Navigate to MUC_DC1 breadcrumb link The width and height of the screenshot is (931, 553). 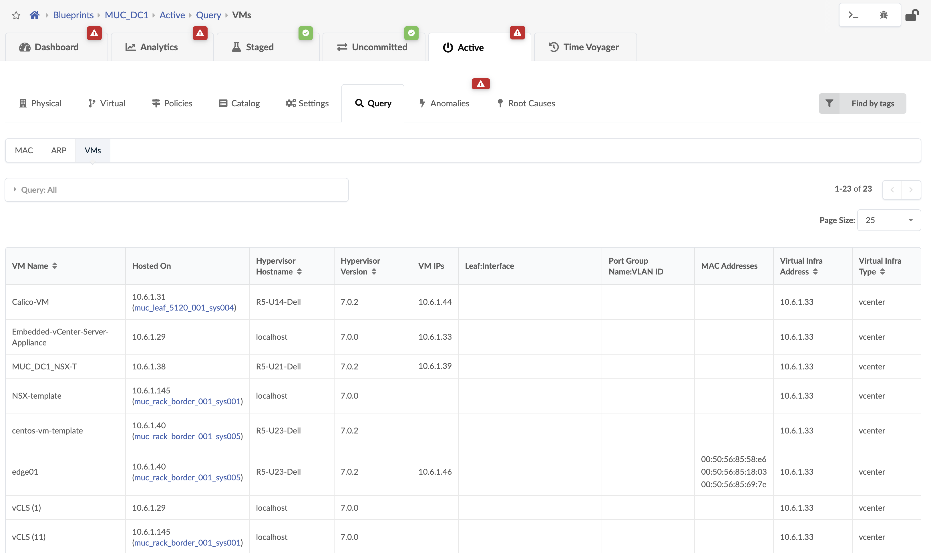[x=126, y=15]
